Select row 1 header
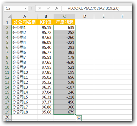This screenshot has height=126, width=137. coord(7,22)
